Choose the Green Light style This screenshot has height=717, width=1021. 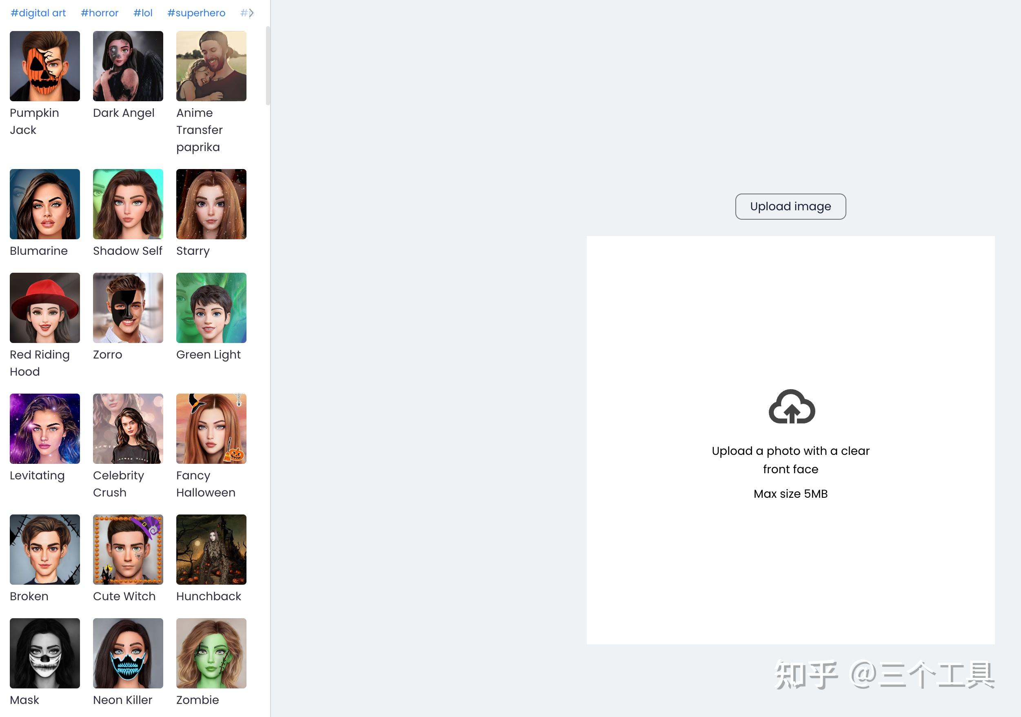211,307
